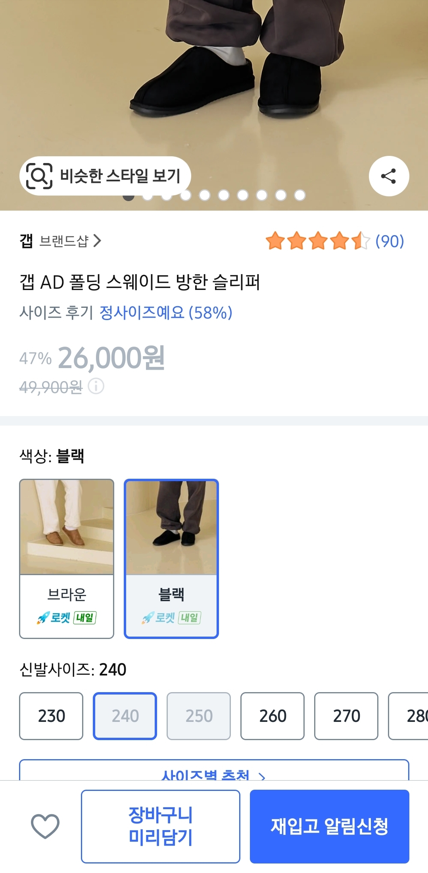Select the 브라운 color option

pyautogui.click(x=67, y=558)
